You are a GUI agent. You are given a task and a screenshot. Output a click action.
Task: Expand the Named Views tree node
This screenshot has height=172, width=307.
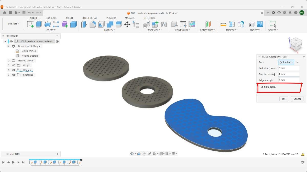[9, 60]
